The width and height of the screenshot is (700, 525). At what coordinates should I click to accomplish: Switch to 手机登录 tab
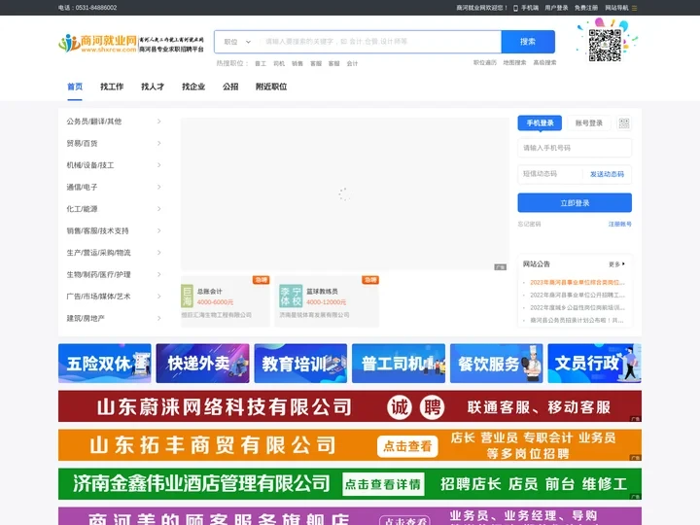(540, 123)
